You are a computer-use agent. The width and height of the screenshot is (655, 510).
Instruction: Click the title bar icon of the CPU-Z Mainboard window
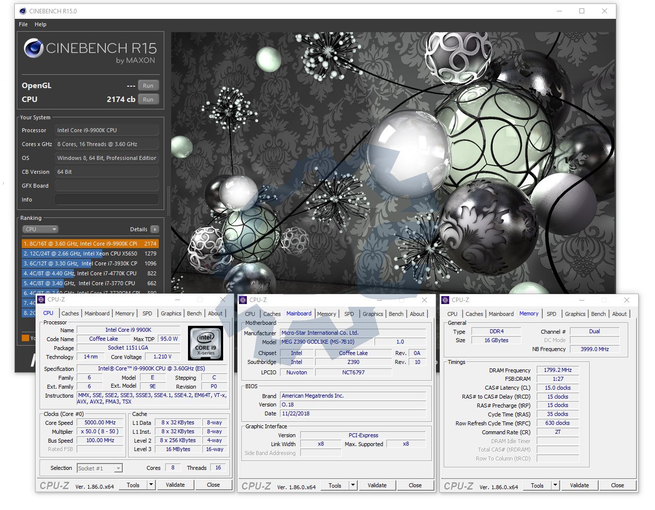click(243, 300)
